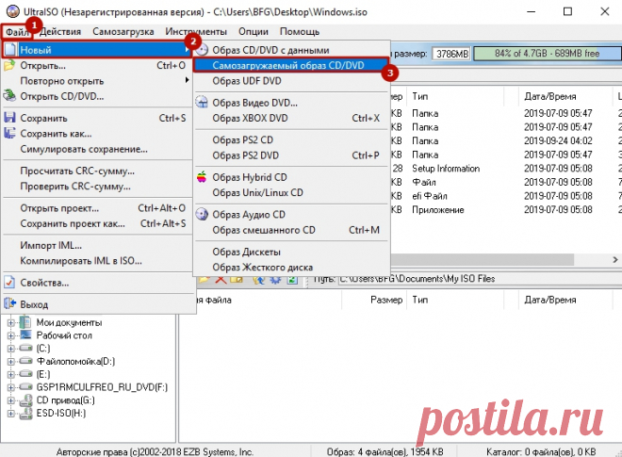Expand the CD привод(G:) node
Viewport: 622px width, 457px height.
click(x=11, y=400)
